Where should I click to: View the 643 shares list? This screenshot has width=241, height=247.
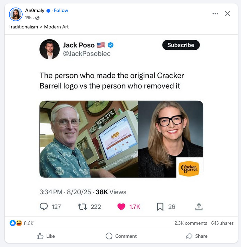(222, 223)
